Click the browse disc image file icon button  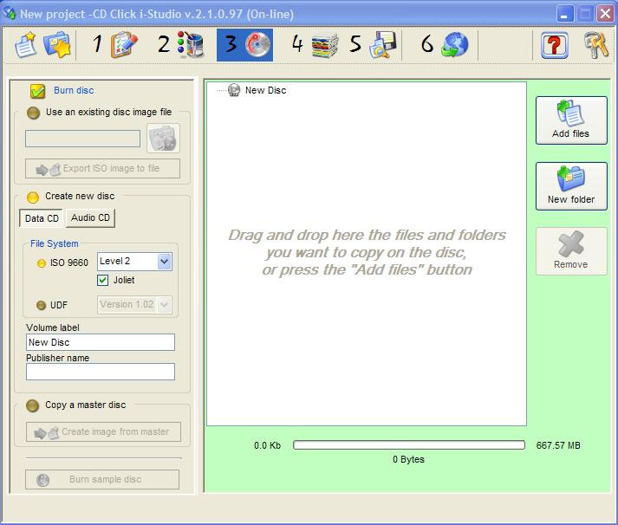tap(163, 139)
